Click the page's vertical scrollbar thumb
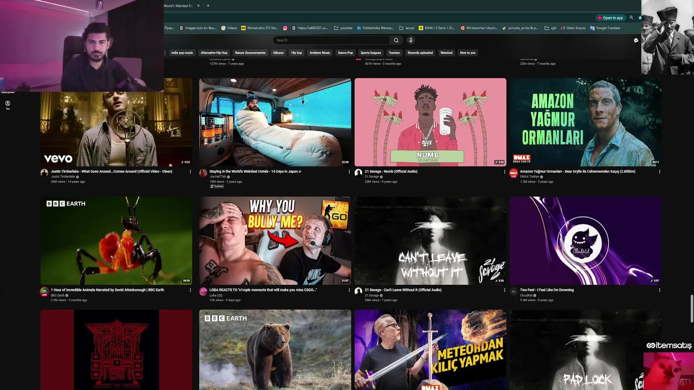 click(691, 309)
